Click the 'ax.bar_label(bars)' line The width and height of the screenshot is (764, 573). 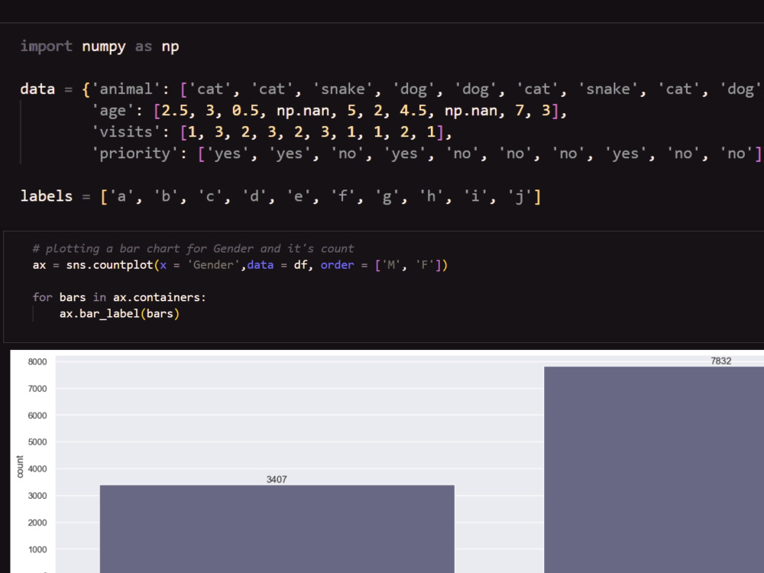119,314
